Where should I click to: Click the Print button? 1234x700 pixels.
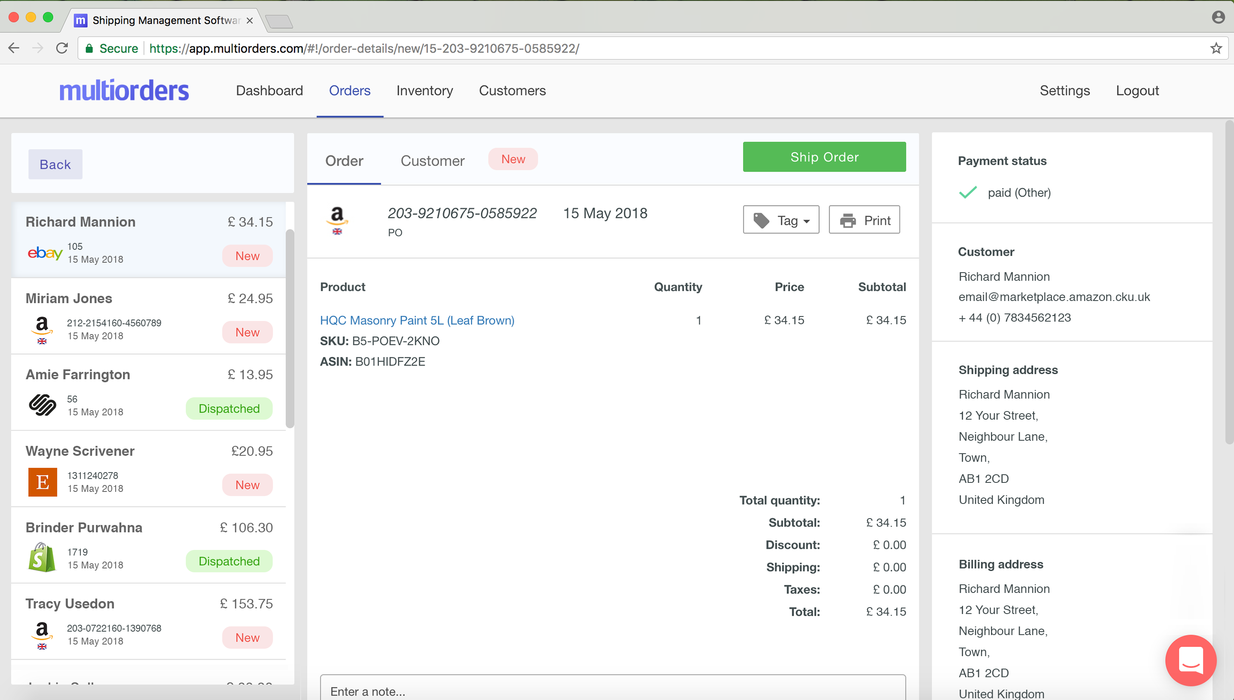point(864,220)
